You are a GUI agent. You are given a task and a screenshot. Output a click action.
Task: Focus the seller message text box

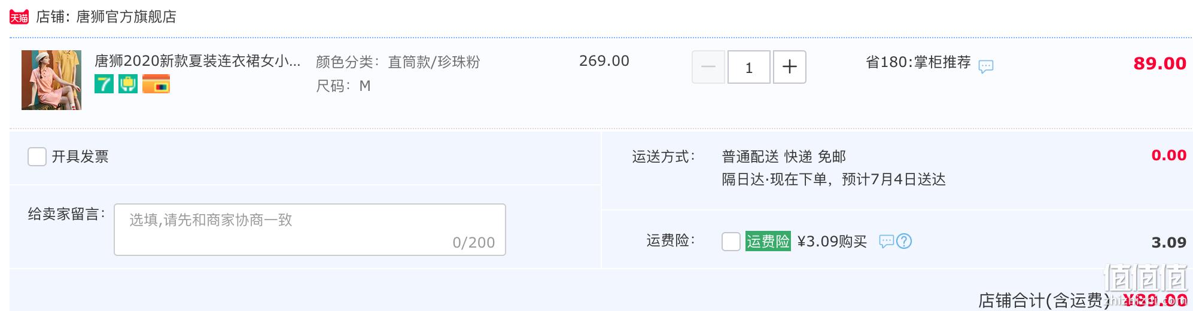(x=310, y=230)
